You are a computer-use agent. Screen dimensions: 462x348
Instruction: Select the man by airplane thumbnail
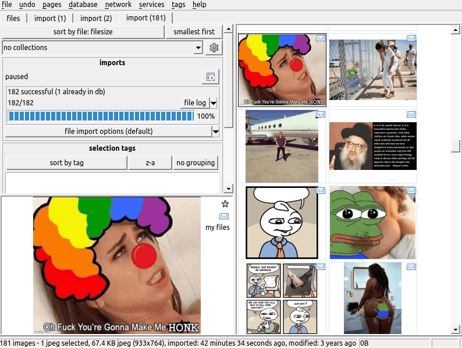[x=282, y=146]
